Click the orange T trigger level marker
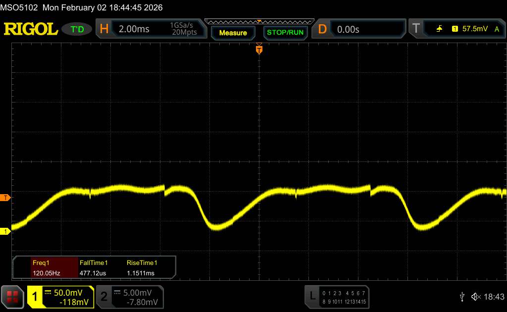Screen dimensions: 507x312 point(5,198)
